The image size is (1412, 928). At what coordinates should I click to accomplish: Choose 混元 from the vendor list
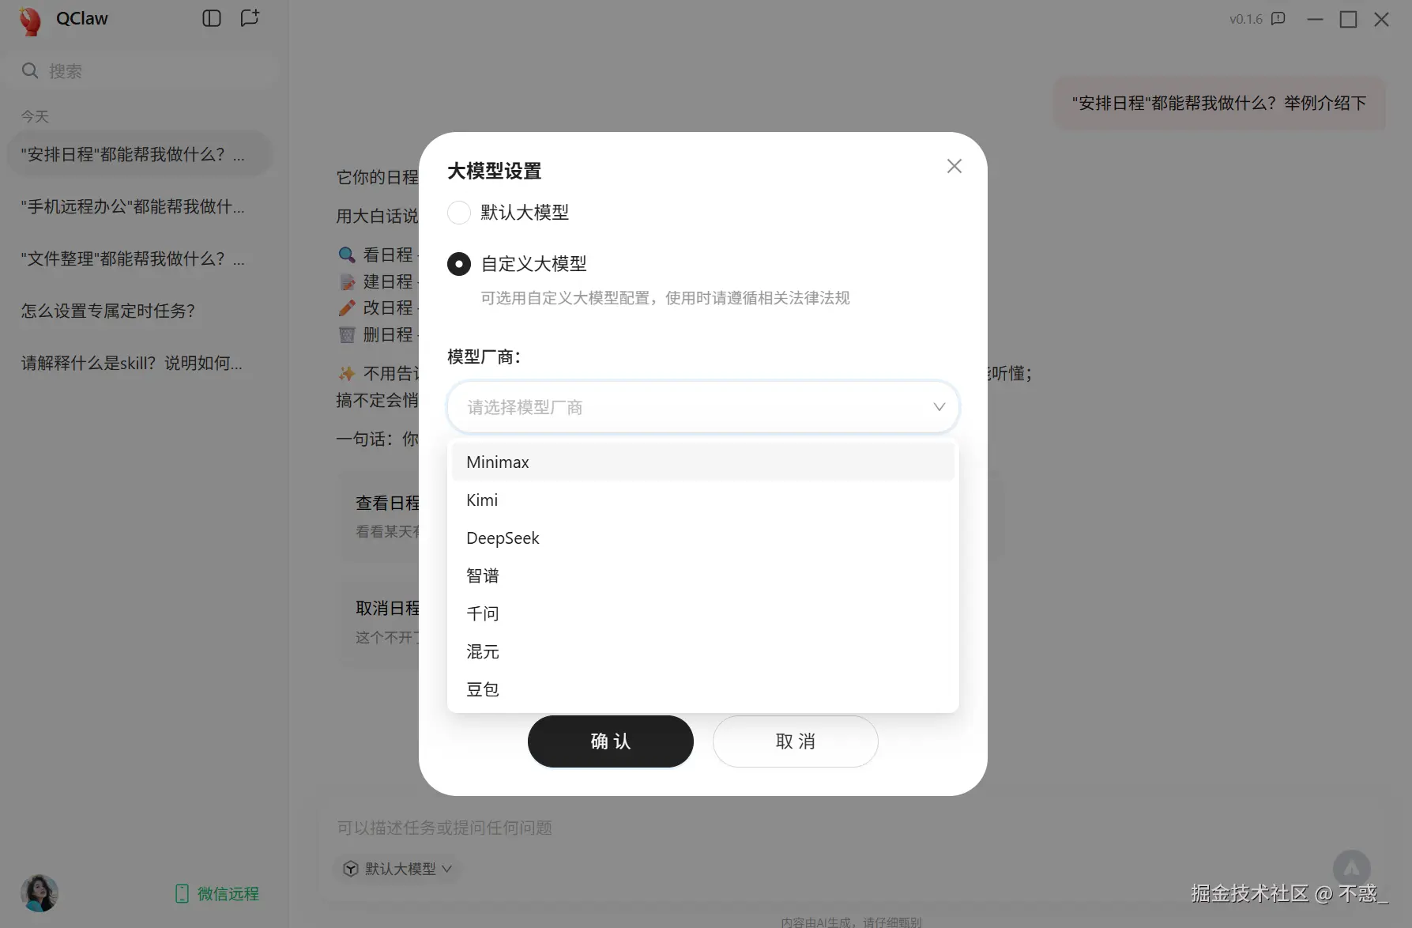pos(703,652)
